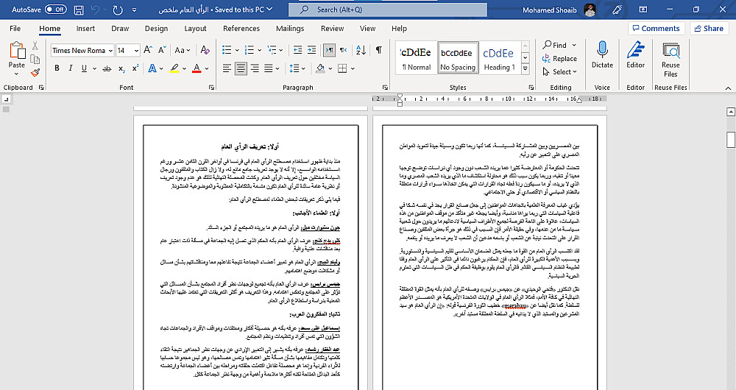Decrease font size with shrink font icon

[x=162, y=50]
